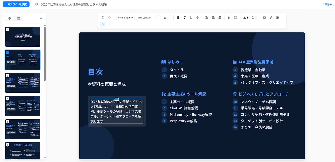Toggle italic formatting
Image resolution: width=335 pixels, height=162 pixels.
click(185, 18)
